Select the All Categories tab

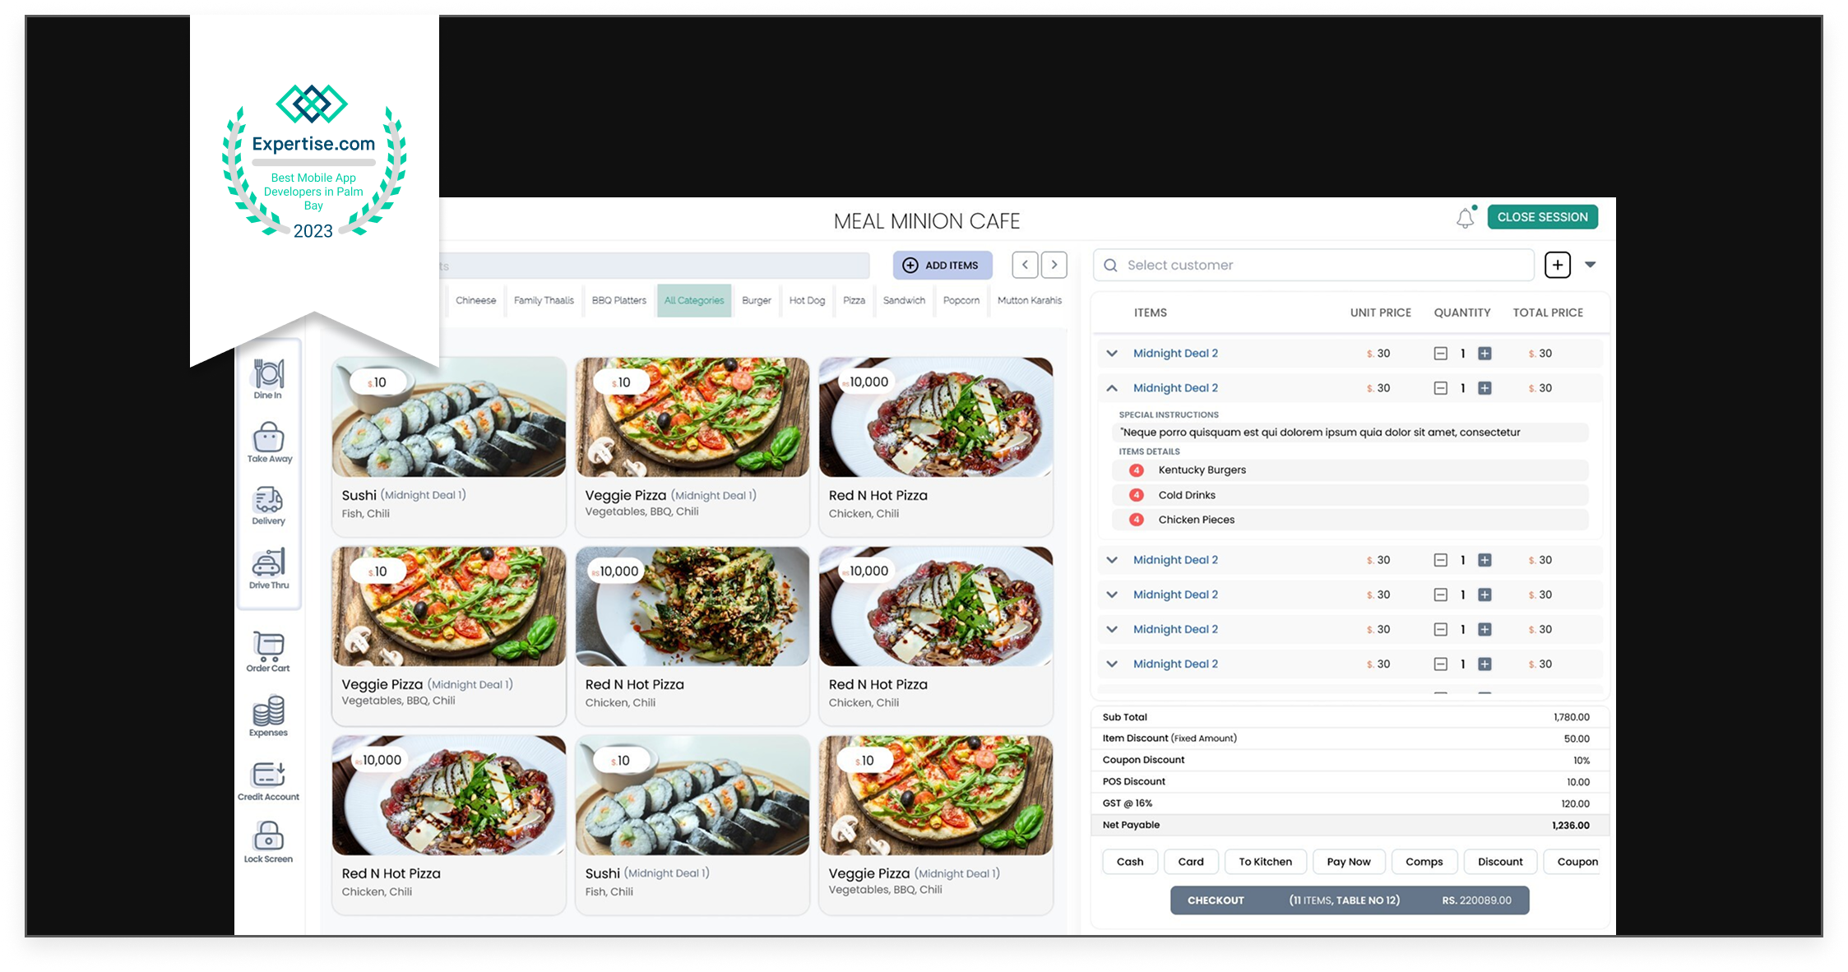(x=694, y=301)
